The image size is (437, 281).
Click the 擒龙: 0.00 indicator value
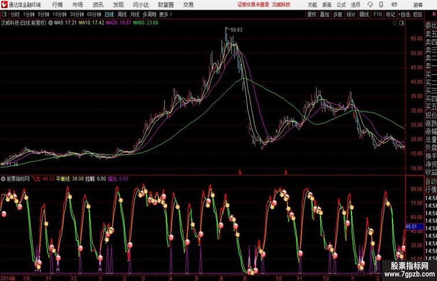coord(118,179)
